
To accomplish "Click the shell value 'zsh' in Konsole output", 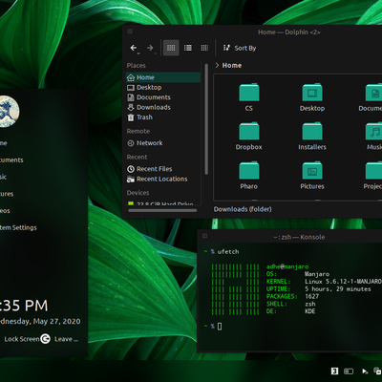I will tap(310, 304).
